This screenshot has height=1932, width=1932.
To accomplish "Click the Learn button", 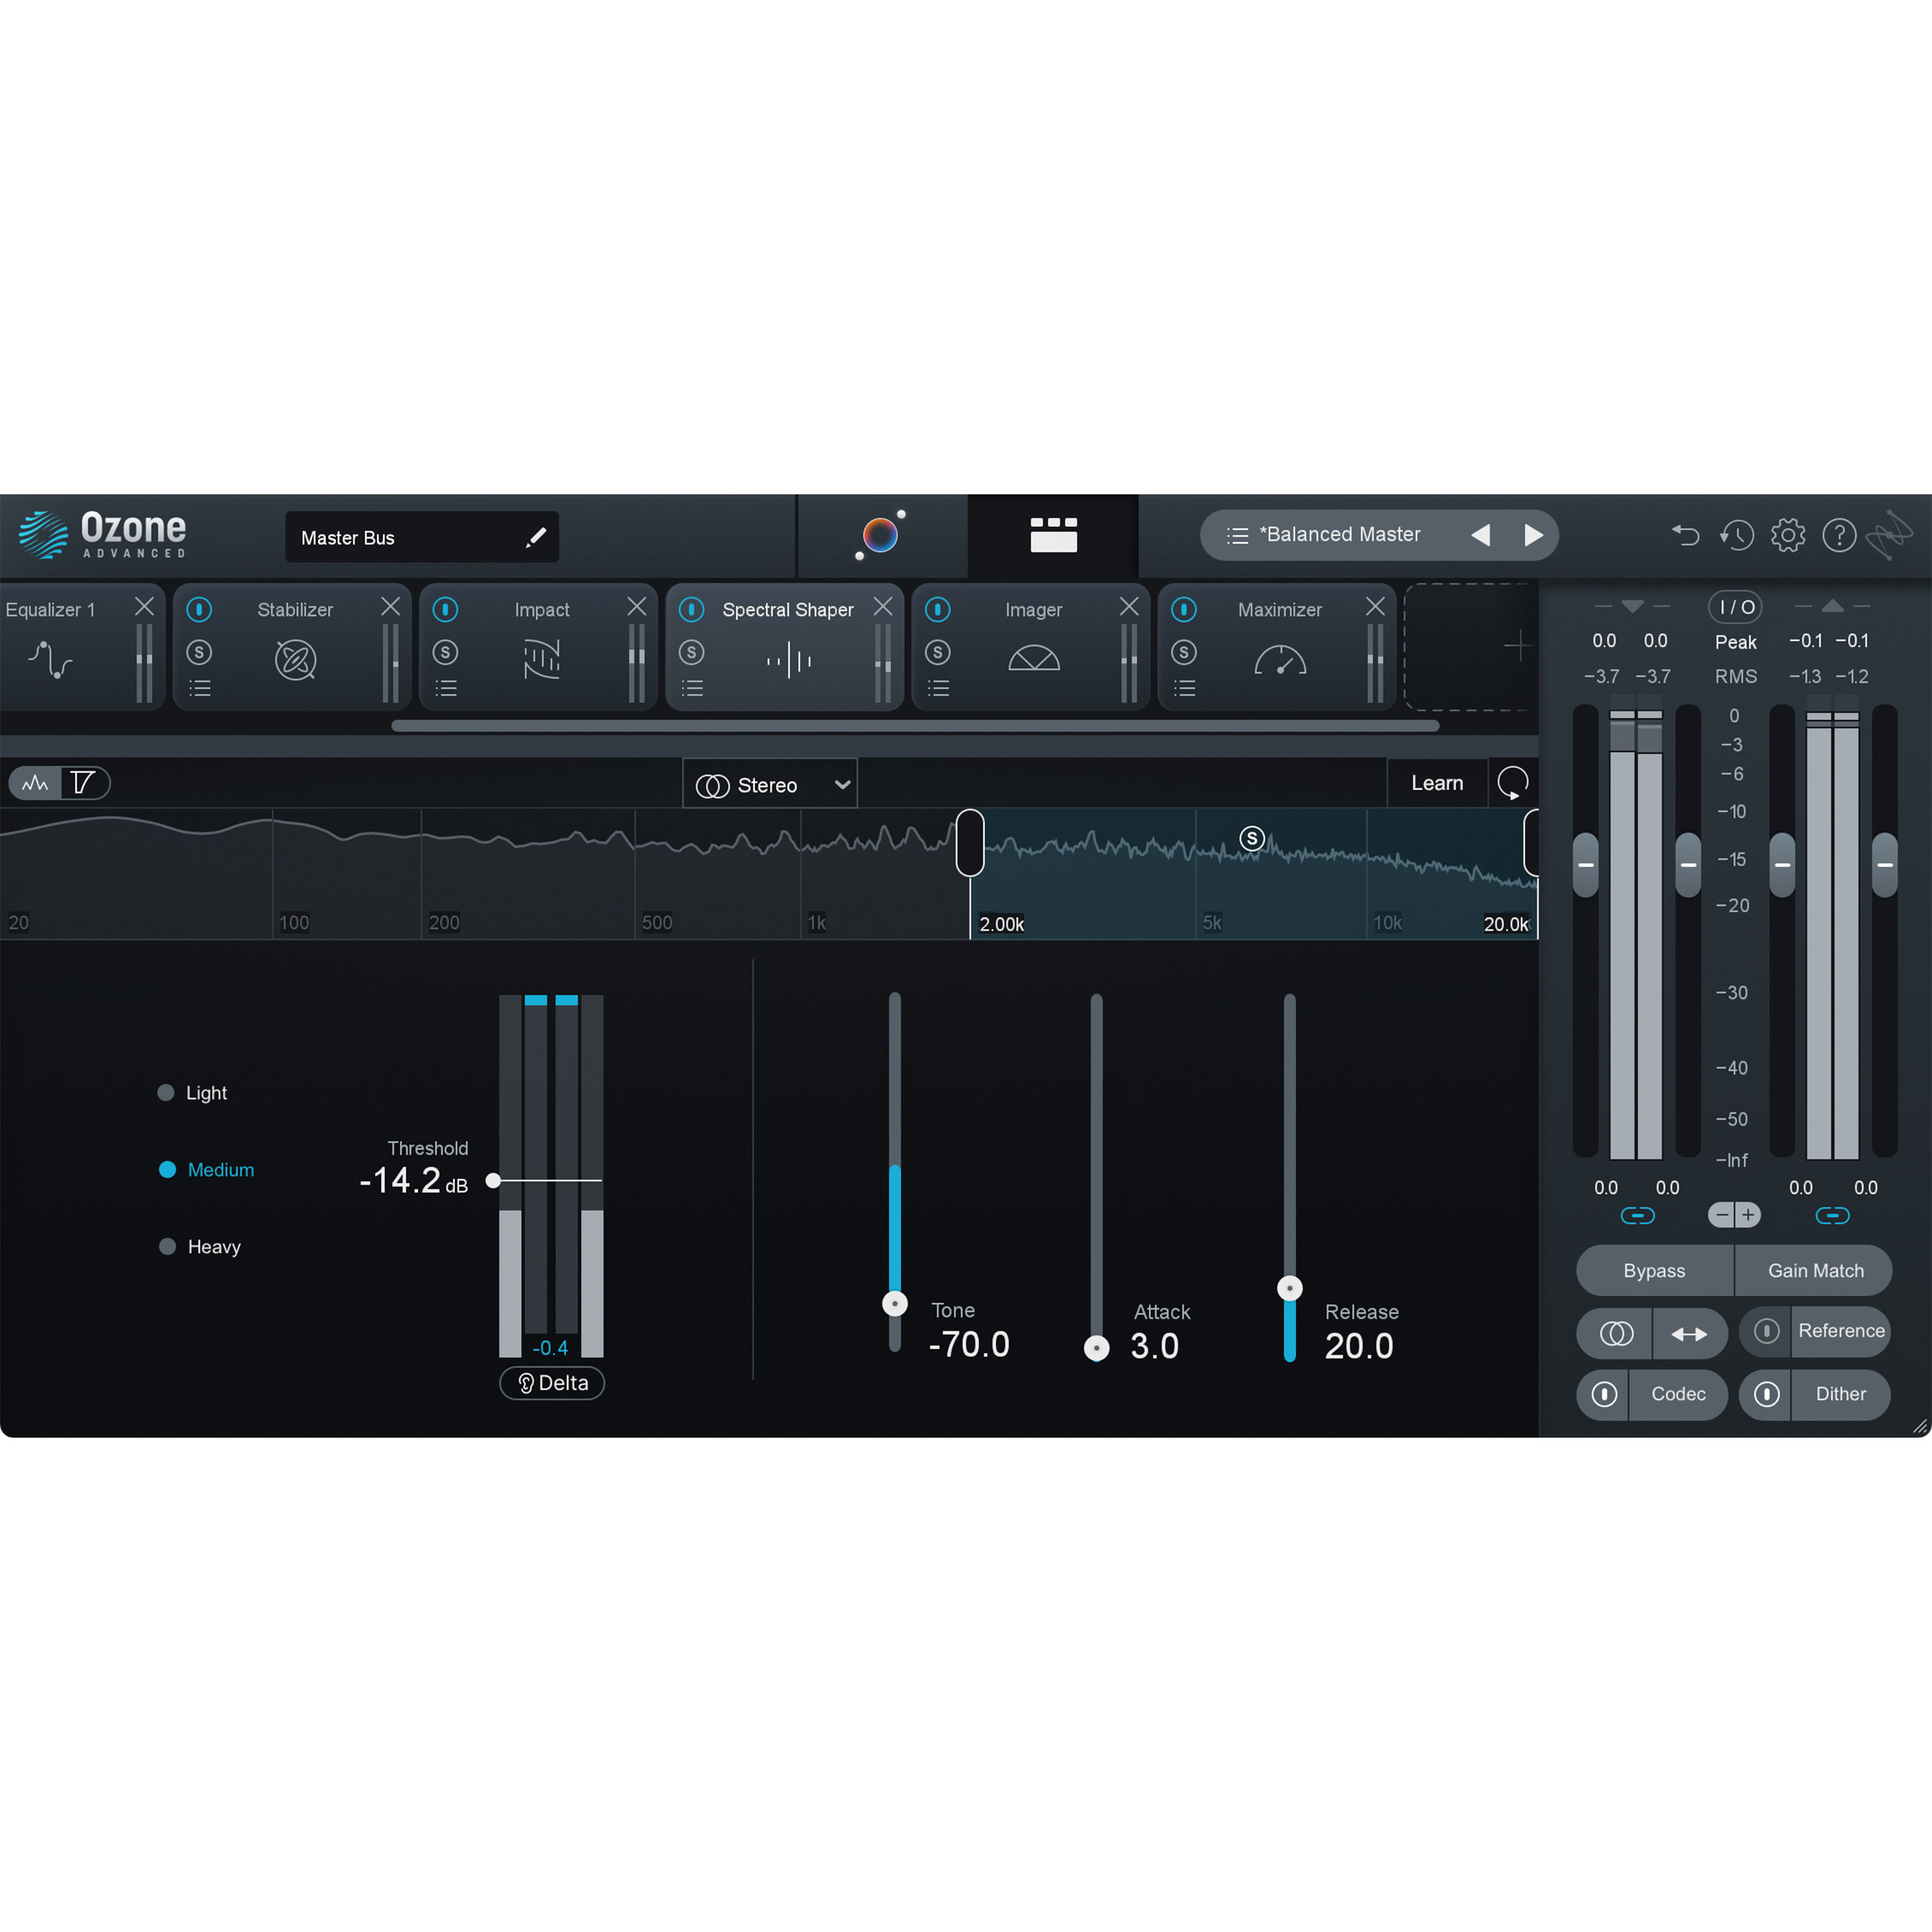I will click(1437, 783).
